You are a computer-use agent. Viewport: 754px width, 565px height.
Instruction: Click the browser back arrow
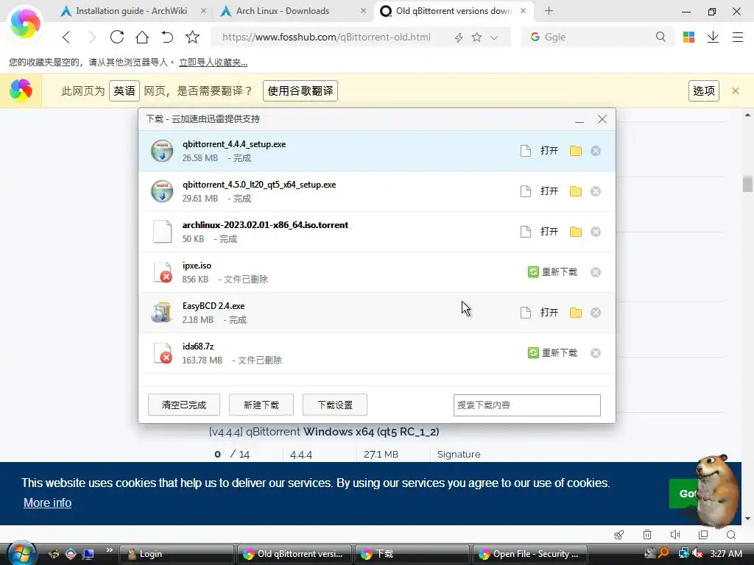(x=66, y=37)
